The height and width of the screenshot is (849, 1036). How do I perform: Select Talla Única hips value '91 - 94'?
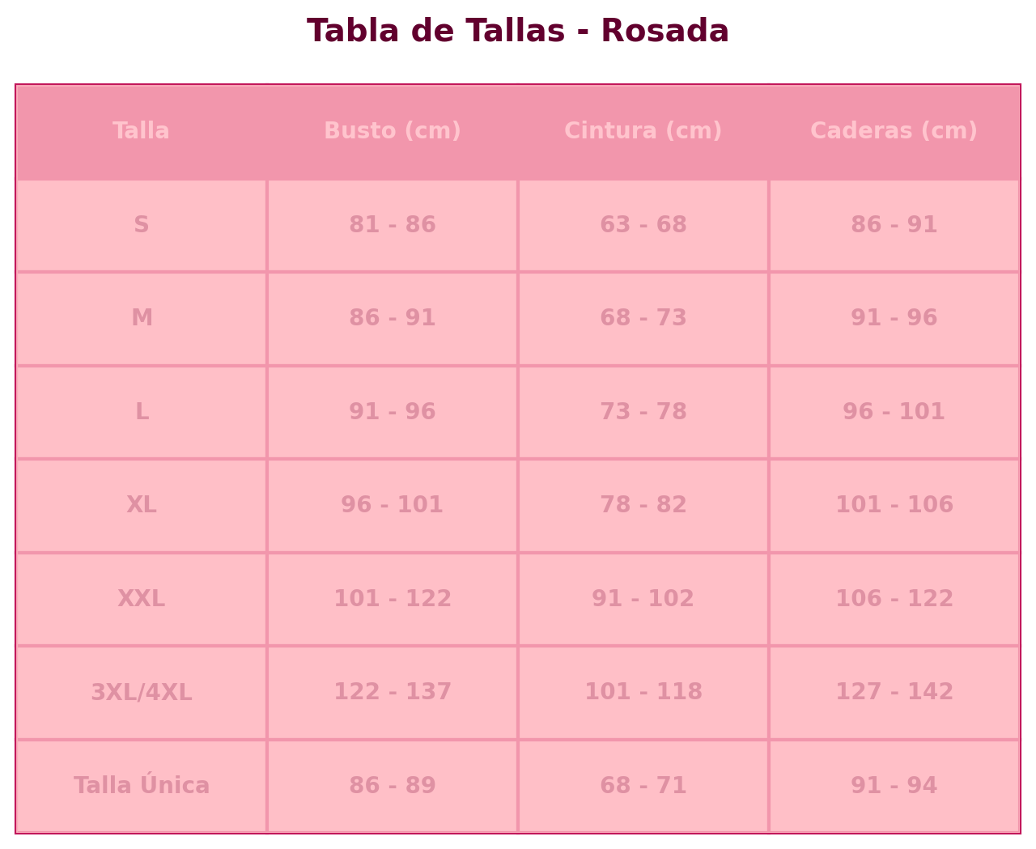894,786
